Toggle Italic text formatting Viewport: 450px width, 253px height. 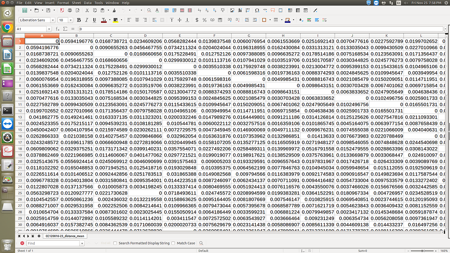point(87,20)
